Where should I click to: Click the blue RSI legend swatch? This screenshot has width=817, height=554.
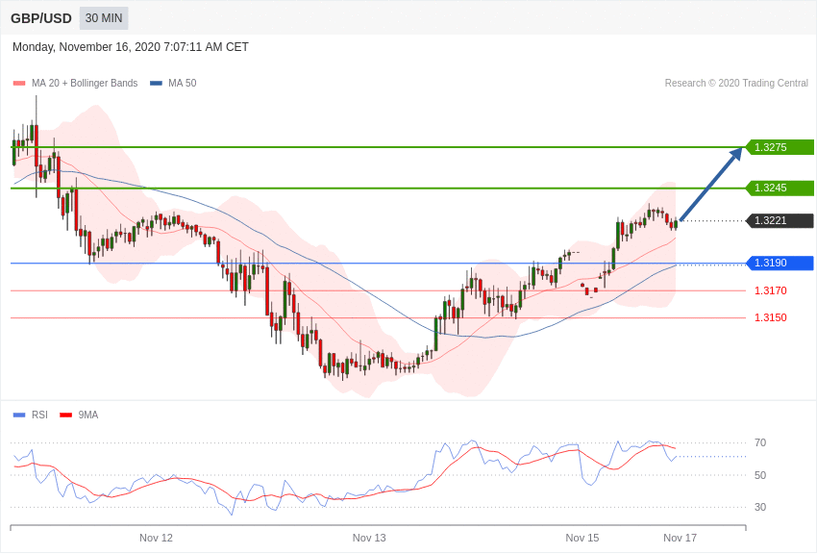(19, 415)
